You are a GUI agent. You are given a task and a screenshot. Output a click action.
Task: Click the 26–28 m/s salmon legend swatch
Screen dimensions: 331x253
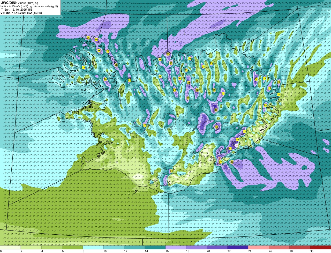click(x=279, y=247)
